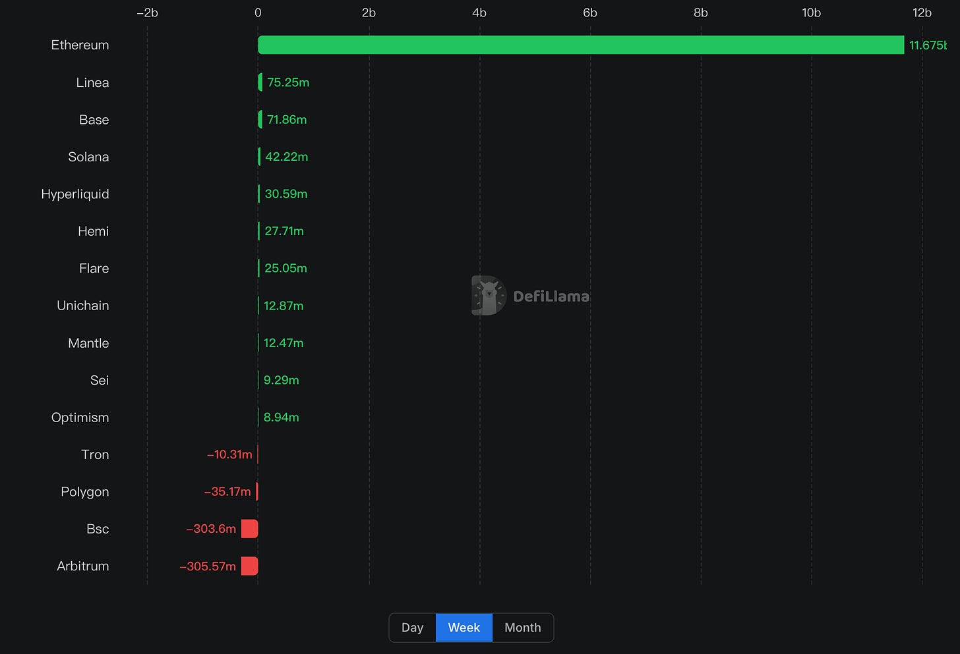The height and width of the screenshot is (654, 960).
Task: Click the Optimism chain label
Action: 80,418
